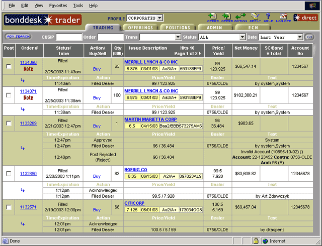The height and width of the screenshot is (246, 322).
Task: Open Merrill Lynch link for order 1134071
Action: click(x=151, y=91)
